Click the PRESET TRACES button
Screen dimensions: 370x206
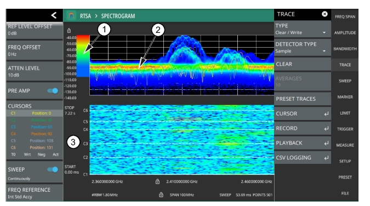tap(303, 99)
